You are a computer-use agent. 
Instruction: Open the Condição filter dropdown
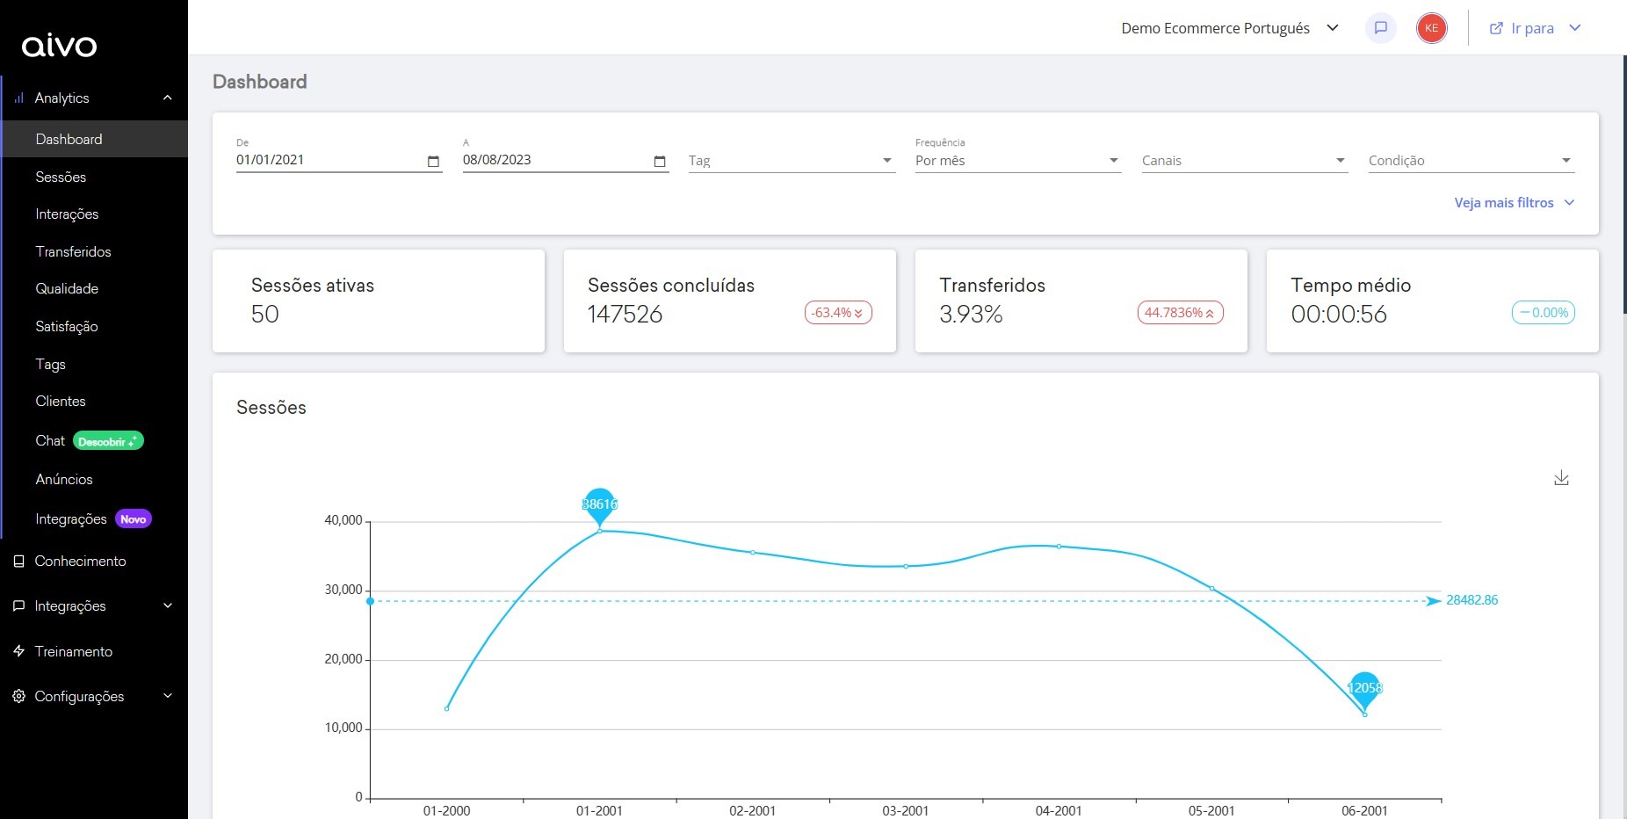coord(1471,161)
